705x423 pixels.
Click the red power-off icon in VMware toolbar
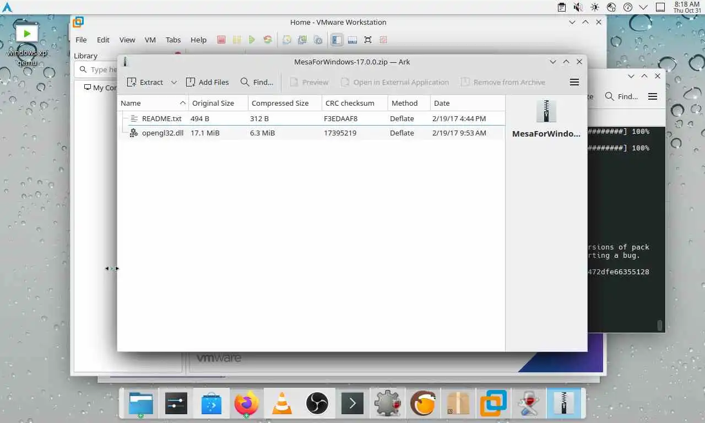pyautogui.click(x=221, y=40)
